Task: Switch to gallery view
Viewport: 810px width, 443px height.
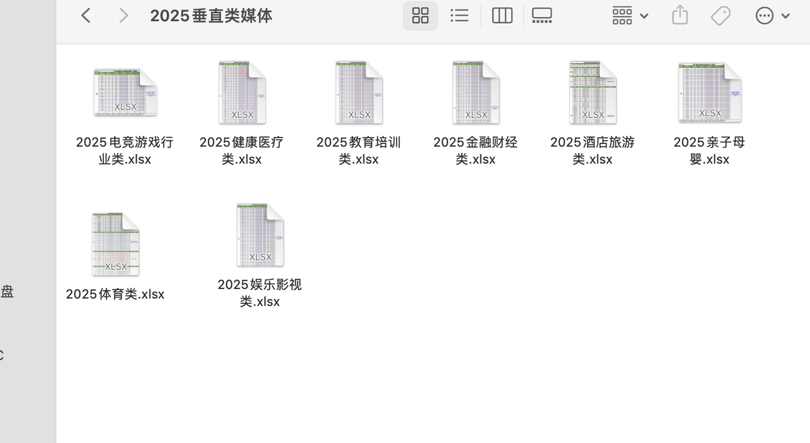Action: pyautogui.click(x=542, y=16)
